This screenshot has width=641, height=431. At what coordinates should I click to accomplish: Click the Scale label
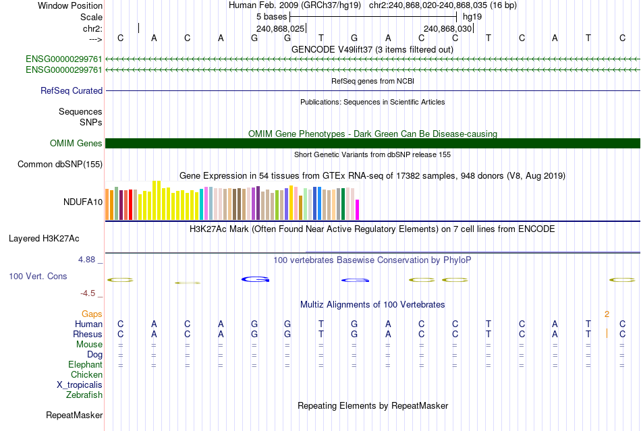tap(92, 17)
